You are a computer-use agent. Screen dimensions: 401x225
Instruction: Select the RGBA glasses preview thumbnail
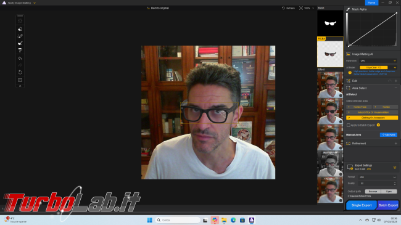(330, 54)
